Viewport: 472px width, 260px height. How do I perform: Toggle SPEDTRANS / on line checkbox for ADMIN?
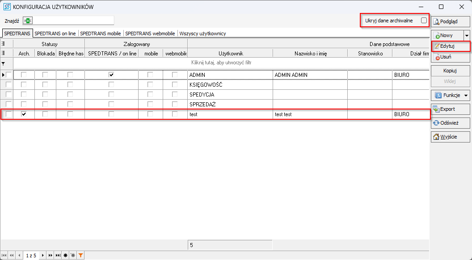(x=111, y=75)
